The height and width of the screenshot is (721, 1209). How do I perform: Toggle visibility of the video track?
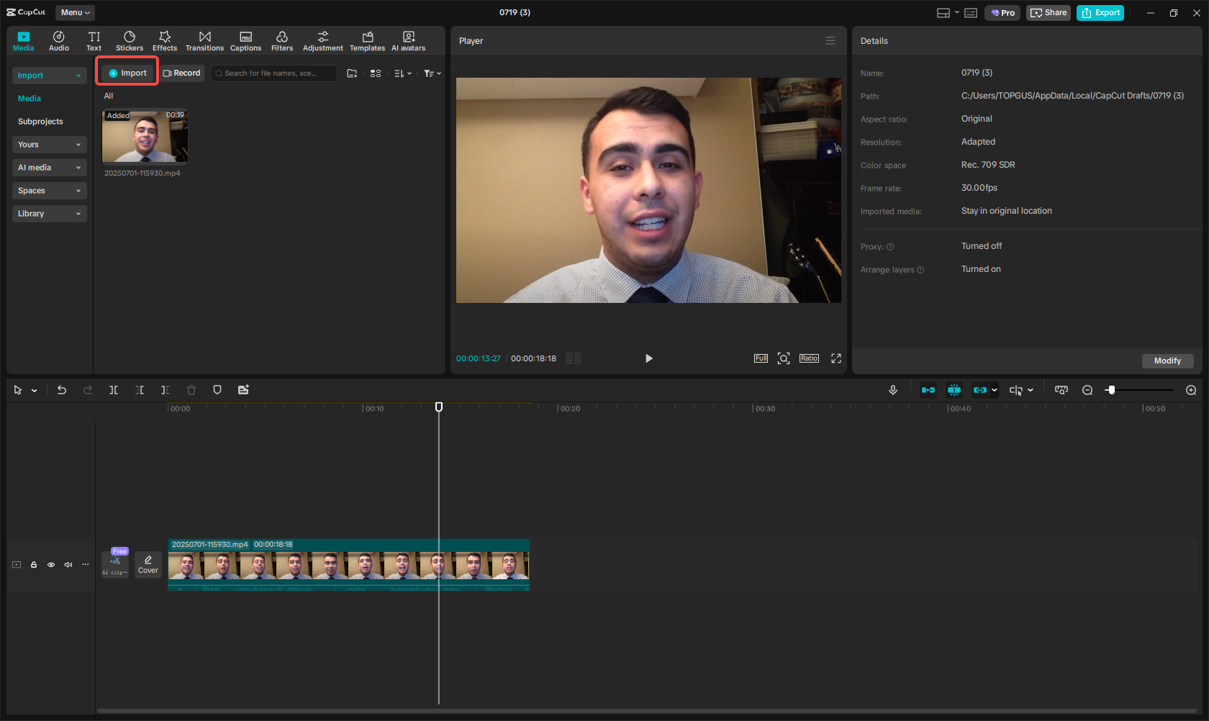(x=51, y=565)
